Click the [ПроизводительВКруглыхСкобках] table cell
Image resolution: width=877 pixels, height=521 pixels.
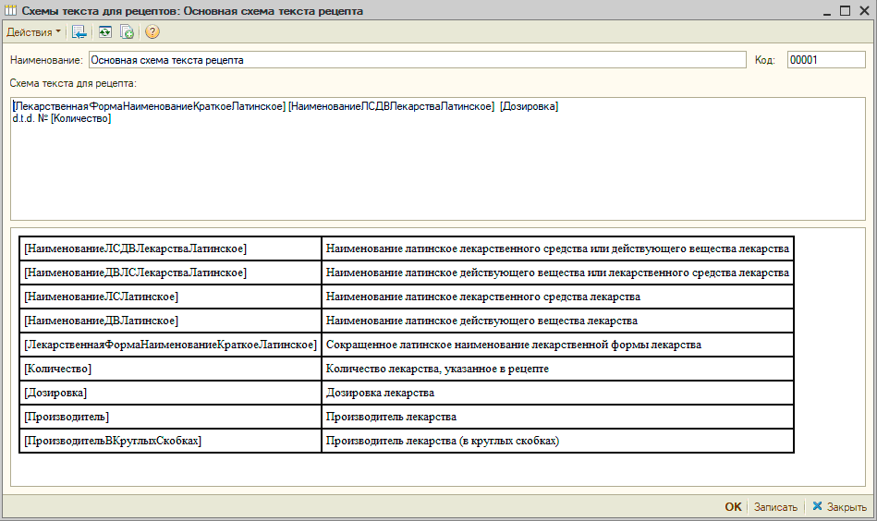170,442
